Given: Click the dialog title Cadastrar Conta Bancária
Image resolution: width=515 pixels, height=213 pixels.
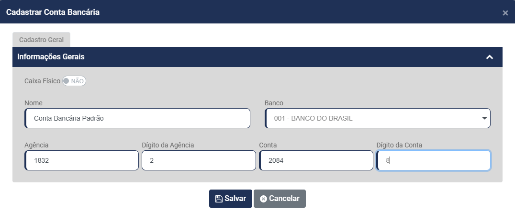Looking at the screenshot, I should click(53, 12).
